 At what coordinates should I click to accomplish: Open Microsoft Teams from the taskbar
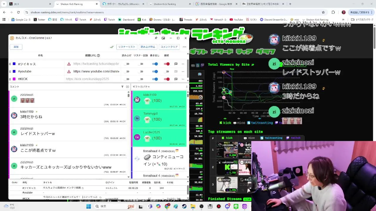point(150,206)
